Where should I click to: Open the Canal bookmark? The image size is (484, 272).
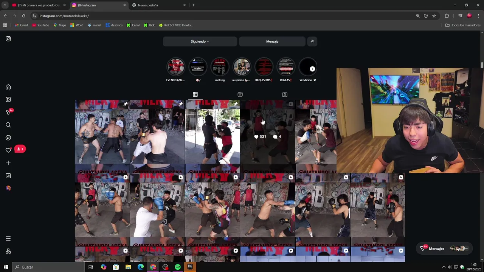[x=133, y=25]
